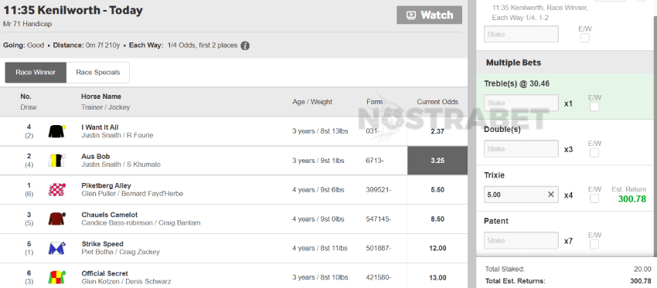This screenshot has width=657, height=288.
Task: Click Piketberg Alley checkered silks icon
Action: 56,190
